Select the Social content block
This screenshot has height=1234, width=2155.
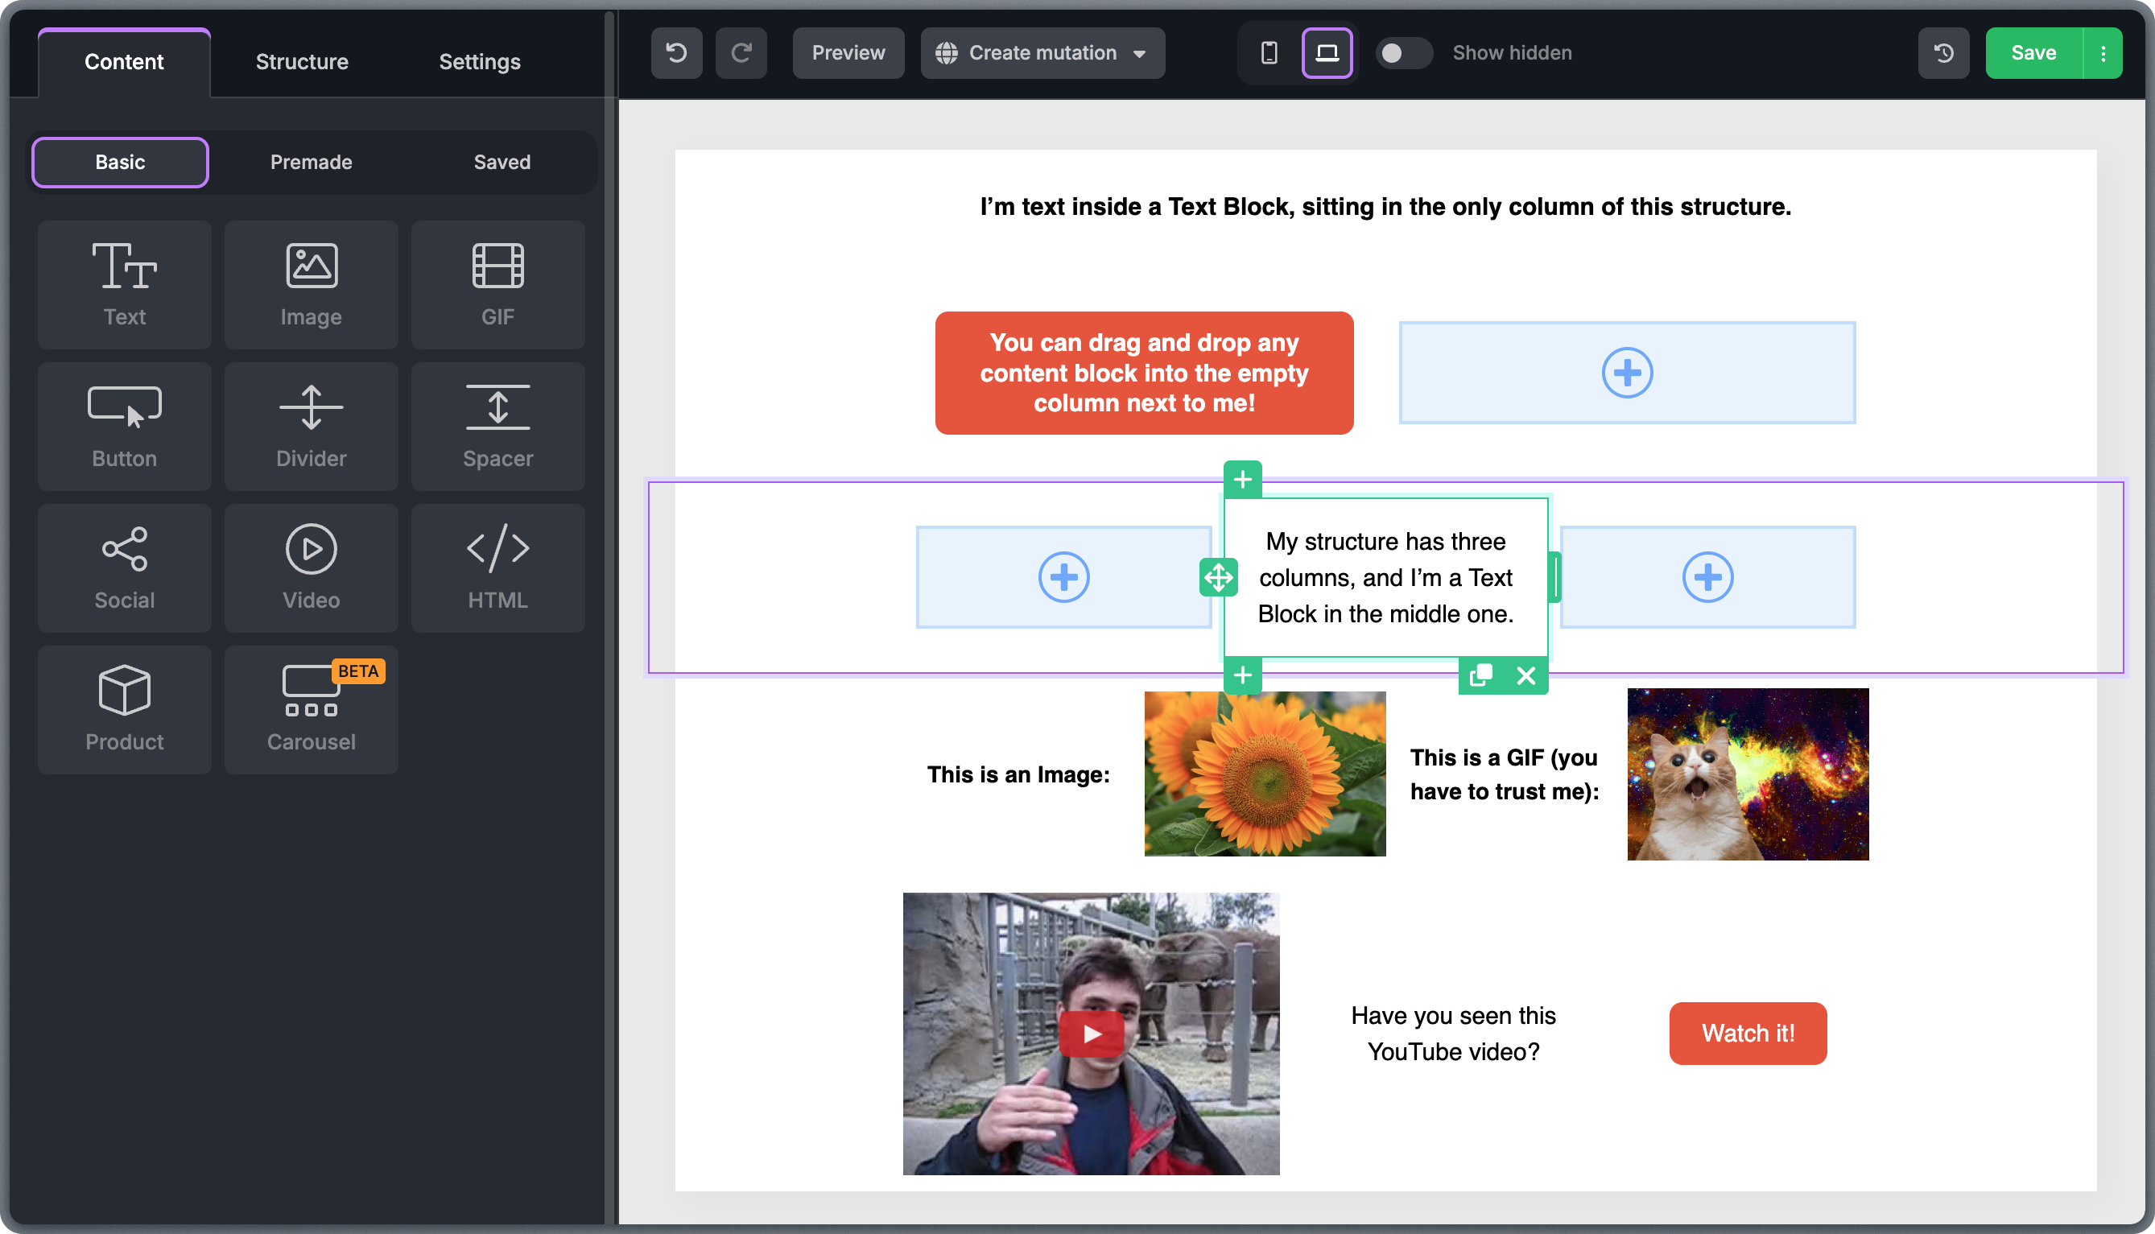(124, 567)
